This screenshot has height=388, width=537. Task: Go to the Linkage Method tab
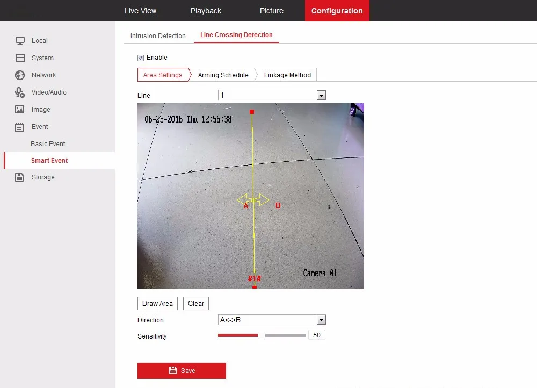[287, 75]
